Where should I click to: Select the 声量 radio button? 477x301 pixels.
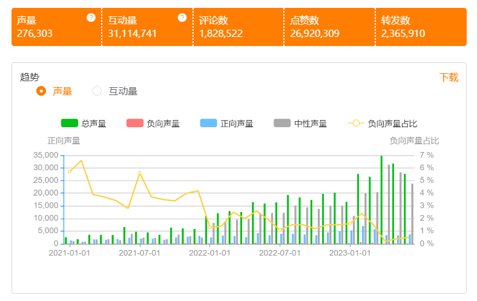pyautogui.click(x=41, y=91)
